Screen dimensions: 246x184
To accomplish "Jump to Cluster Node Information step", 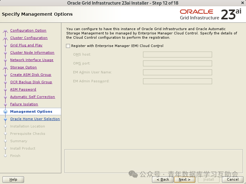I will pyautogui.click(x=32, y=53).
